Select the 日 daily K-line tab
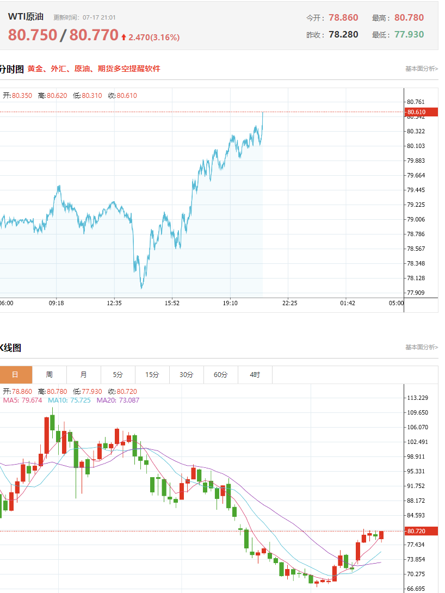This screenshot has width=445, height=593. [15, 375]
